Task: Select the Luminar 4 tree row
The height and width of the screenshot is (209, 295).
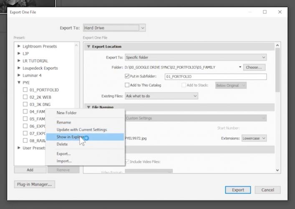Action: pos(32,75)
